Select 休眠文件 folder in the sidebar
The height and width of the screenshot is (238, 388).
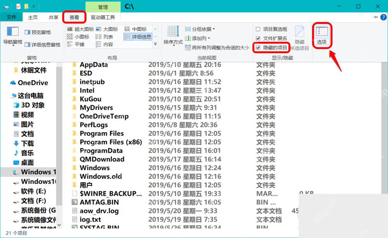[x=30, y=71]
